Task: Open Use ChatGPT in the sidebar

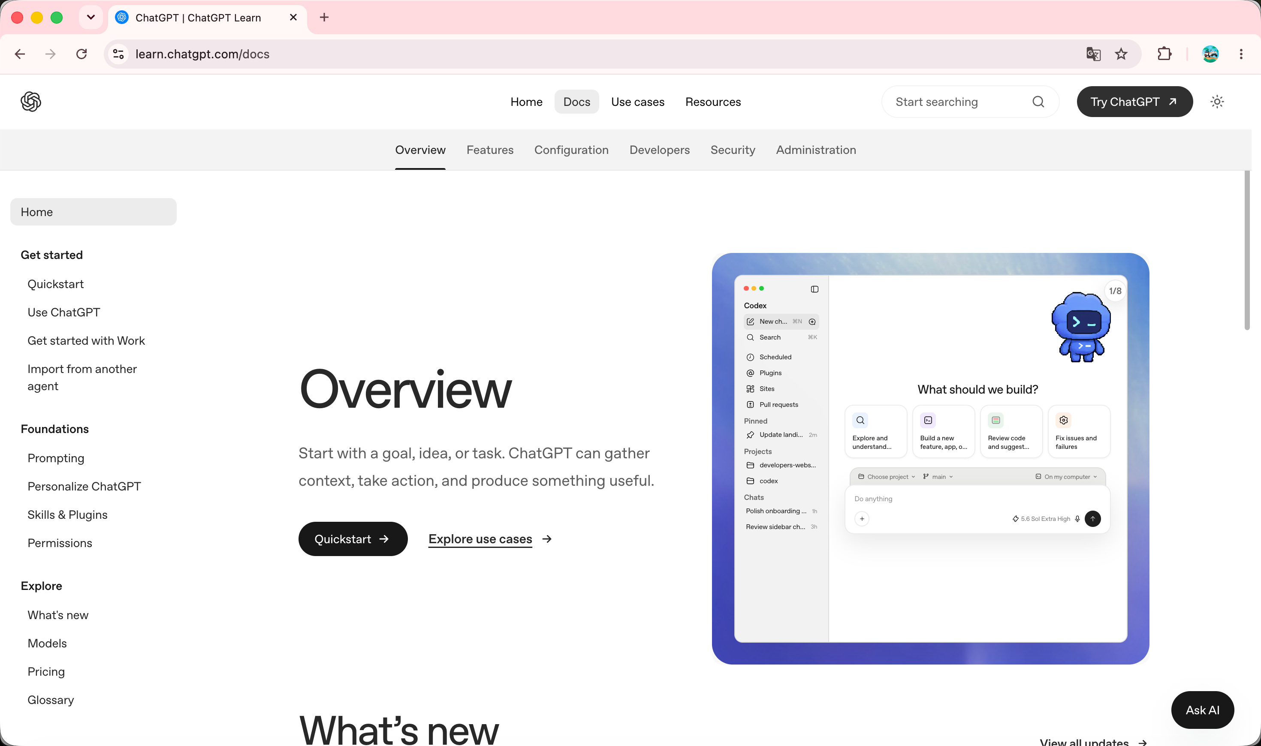Action: [64, 313]
